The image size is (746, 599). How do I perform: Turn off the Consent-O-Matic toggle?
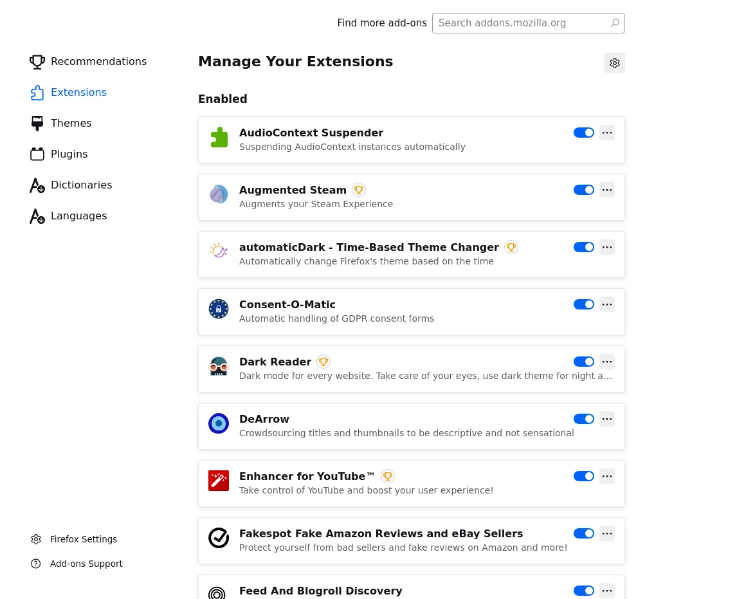click(584, 305)
